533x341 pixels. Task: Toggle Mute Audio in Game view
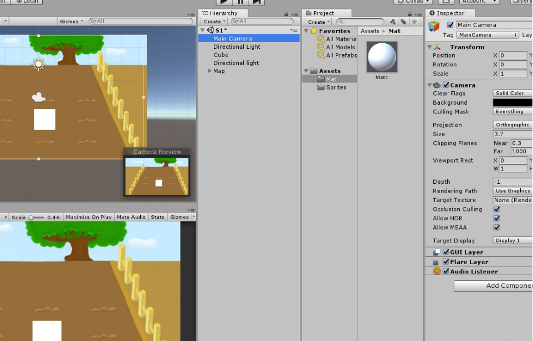(131, 217)
